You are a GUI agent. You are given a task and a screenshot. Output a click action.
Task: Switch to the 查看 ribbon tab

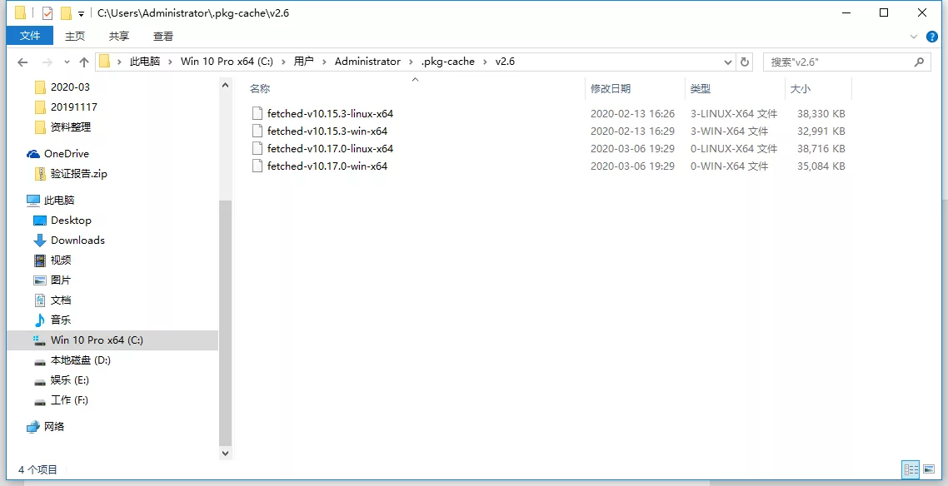[x=163, y=37]
